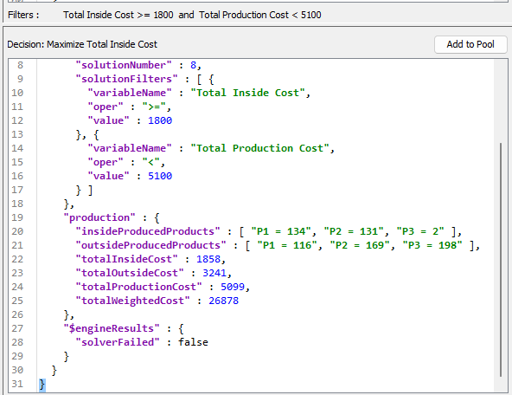
Task: Click the solverFailed value false
Action: click(193, 342)
